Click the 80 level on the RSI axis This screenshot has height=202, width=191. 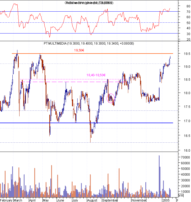(188, 6)
